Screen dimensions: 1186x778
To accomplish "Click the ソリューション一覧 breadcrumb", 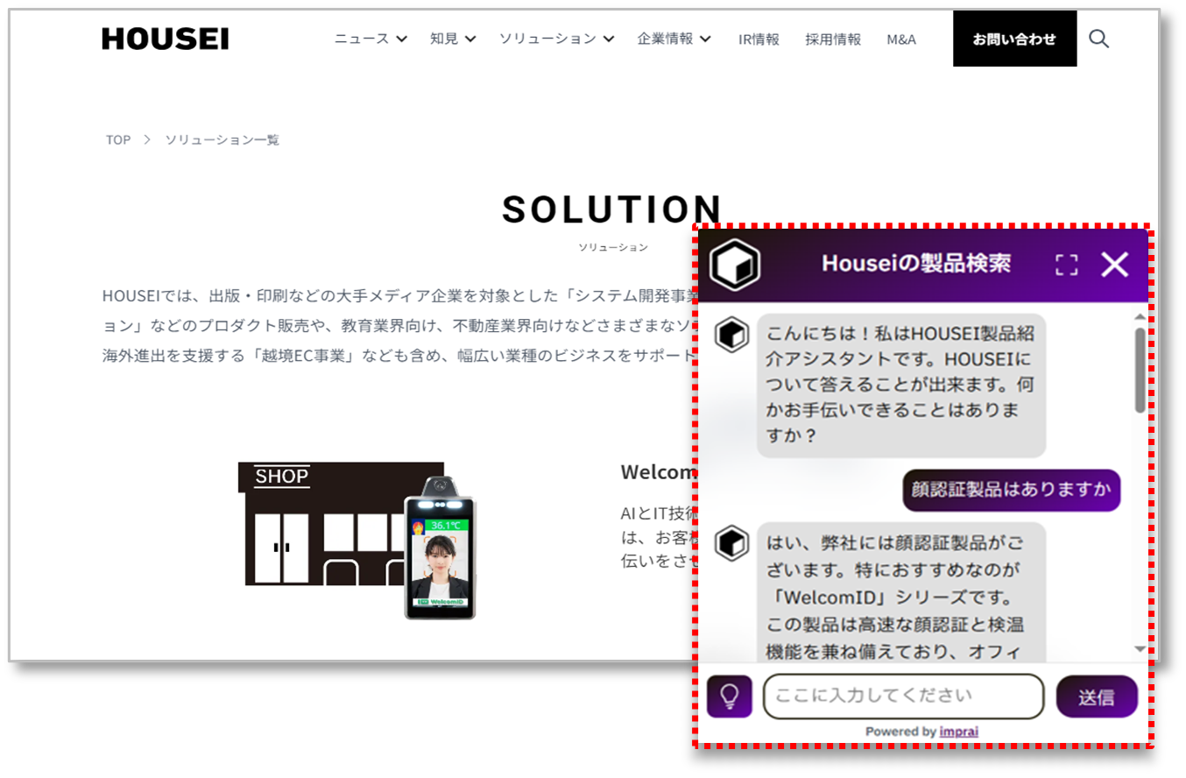I will (222, 139).
